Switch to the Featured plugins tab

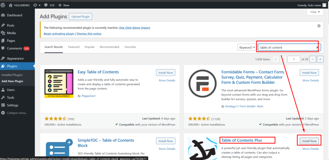74,47
